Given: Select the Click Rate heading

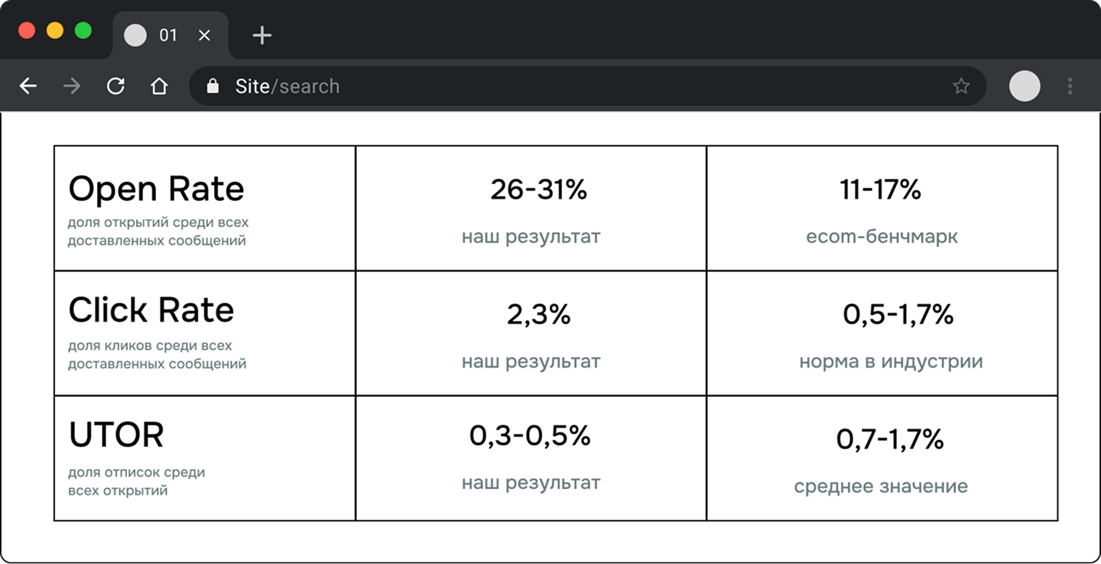Looking at the screenshot, I should (x=151, y=310).
